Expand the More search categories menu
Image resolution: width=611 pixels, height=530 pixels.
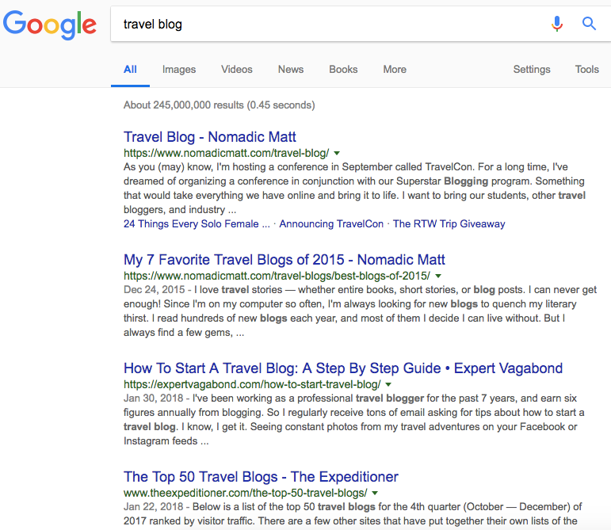click(x=395, y=69)
